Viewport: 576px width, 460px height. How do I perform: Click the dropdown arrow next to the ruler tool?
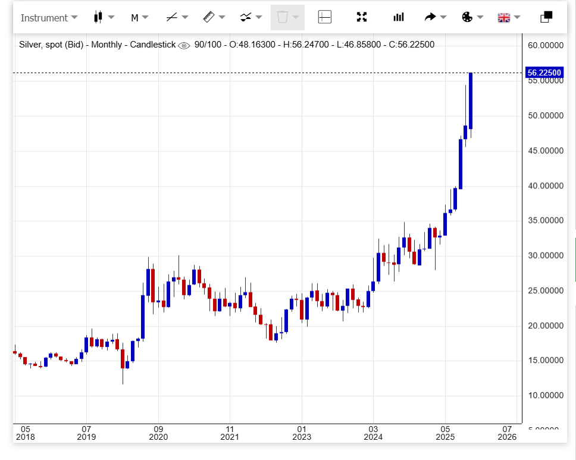222,18
